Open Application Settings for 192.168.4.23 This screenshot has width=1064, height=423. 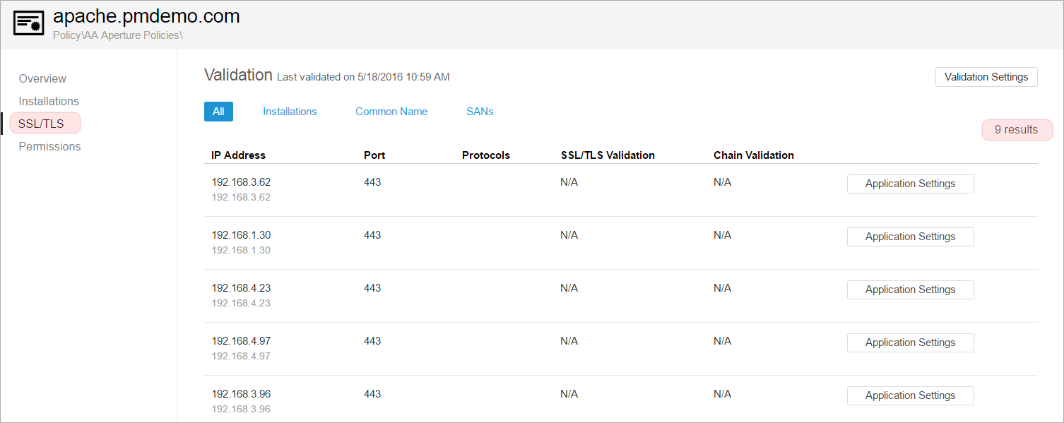pyautogui.click(x=910, y=290)
